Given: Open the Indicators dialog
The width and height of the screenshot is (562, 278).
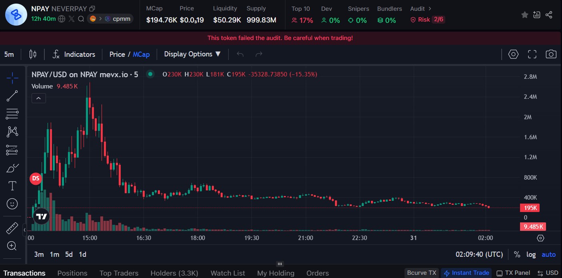Looking at the screenshot, I should 74,54.
